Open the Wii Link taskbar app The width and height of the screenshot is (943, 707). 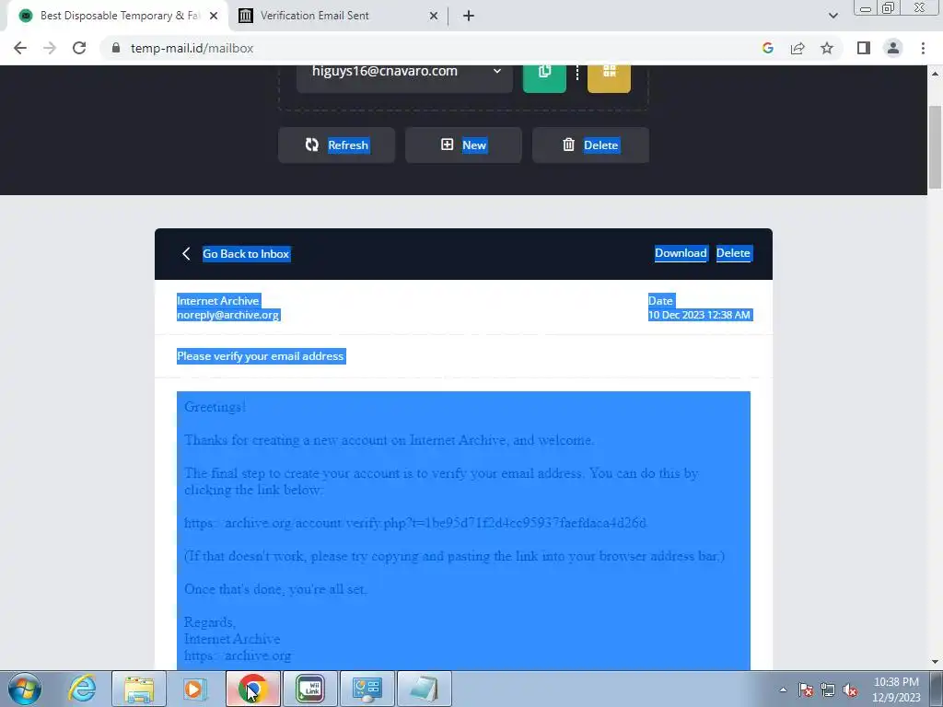pyautogui.click(x=310, y=689)
